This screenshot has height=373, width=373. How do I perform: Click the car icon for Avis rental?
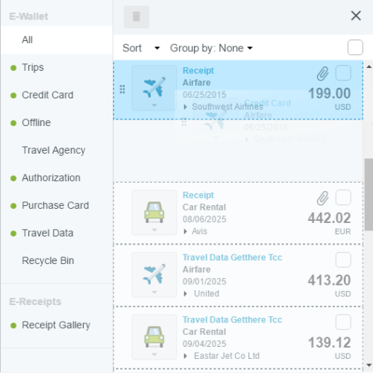(x=154, y=212)
